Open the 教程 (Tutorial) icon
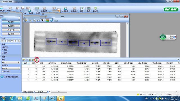Viewport: 180px width, 101px height. coord(89,9)
